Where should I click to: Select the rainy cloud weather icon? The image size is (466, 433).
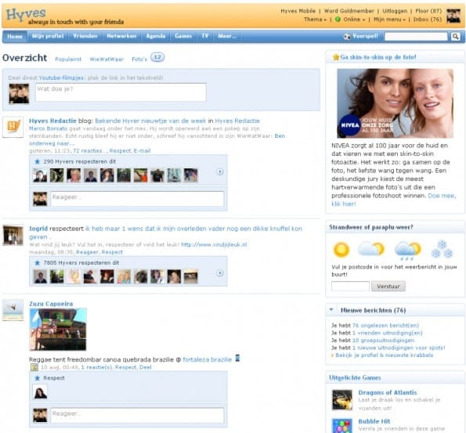pos(408,251)
